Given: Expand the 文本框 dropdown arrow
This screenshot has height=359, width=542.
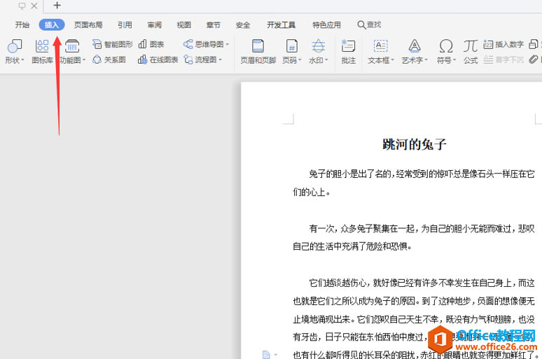Looking at the screenshot, I should pos(392,59).
